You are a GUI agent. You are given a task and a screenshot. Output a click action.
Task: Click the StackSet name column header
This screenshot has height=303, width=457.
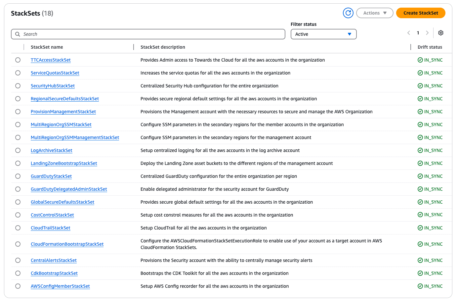coord(47,47)
